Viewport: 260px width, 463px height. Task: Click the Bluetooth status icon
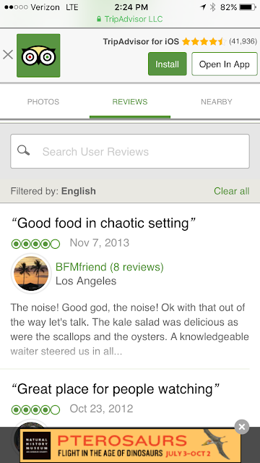pyautogui.click(x=212, y=7)
